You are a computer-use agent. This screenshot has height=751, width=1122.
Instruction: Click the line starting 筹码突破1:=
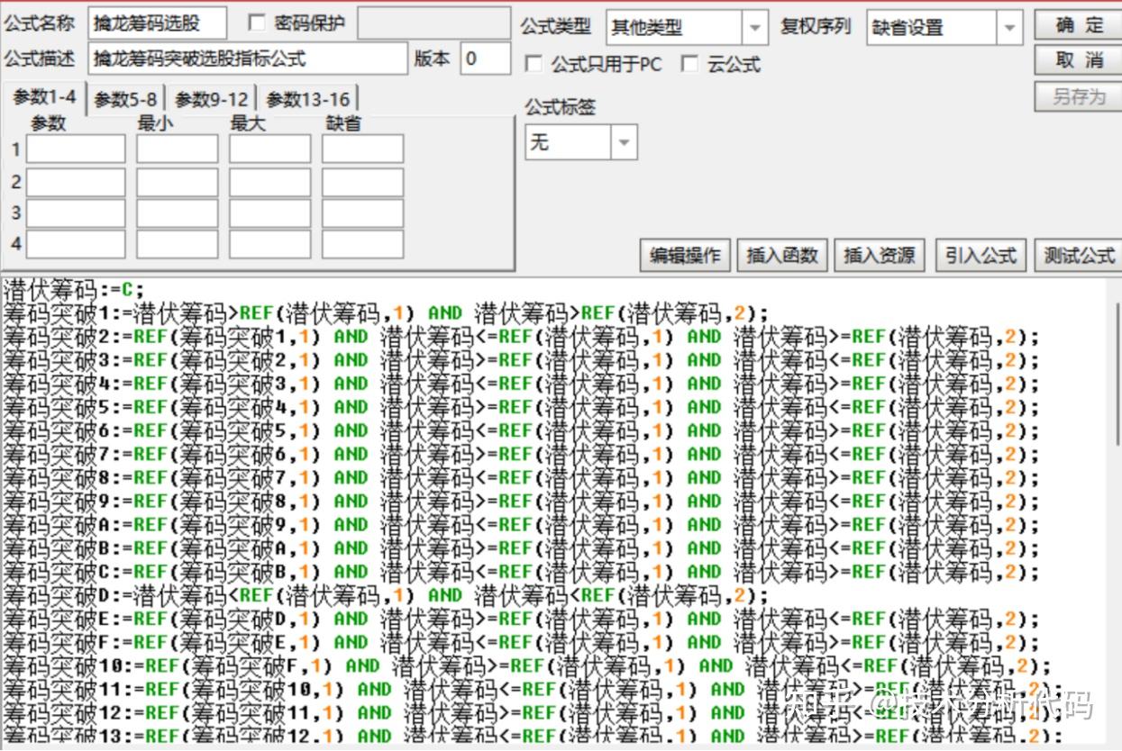(x=386, y=313)
